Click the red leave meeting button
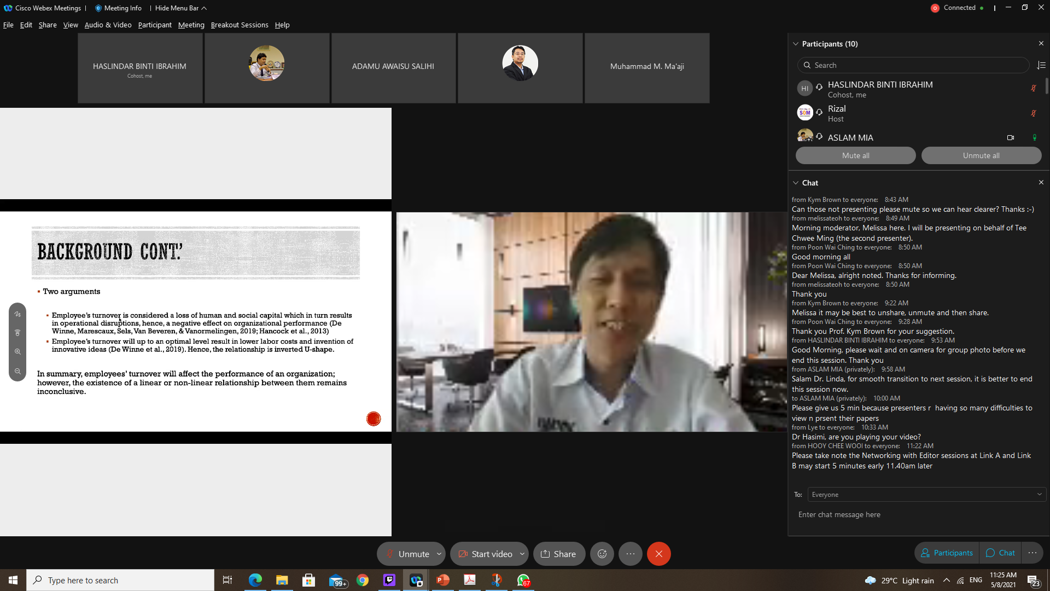This screenshot has width=1050, height=591. [x=658, y=554]
